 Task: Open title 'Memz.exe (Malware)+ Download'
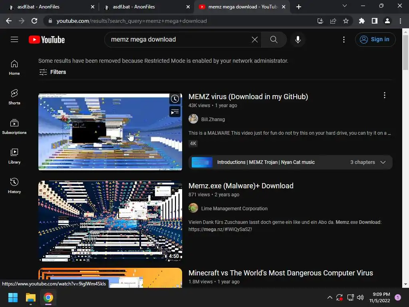(x=241, y=185)
